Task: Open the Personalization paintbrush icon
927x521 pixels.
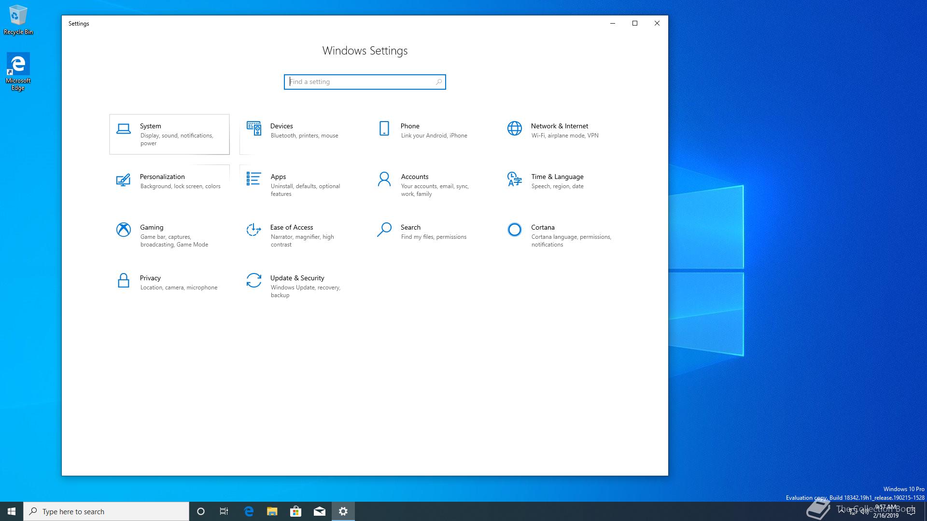Action: (x=123, y=180)
